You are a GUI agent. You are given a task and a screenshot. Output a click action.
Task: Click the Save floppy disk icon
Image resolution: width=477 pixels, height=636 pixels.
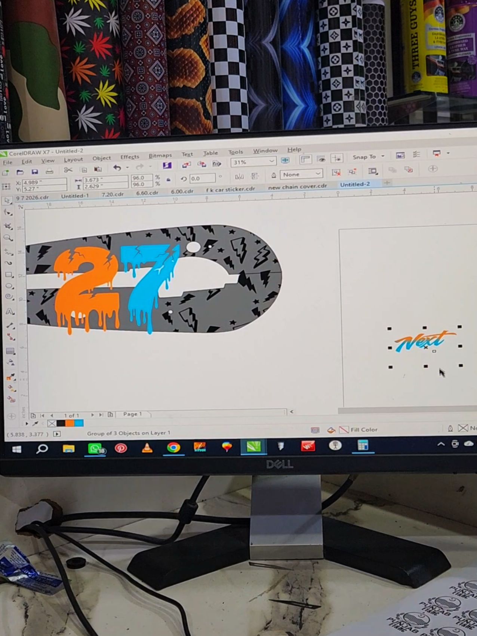tap(35, 172)
